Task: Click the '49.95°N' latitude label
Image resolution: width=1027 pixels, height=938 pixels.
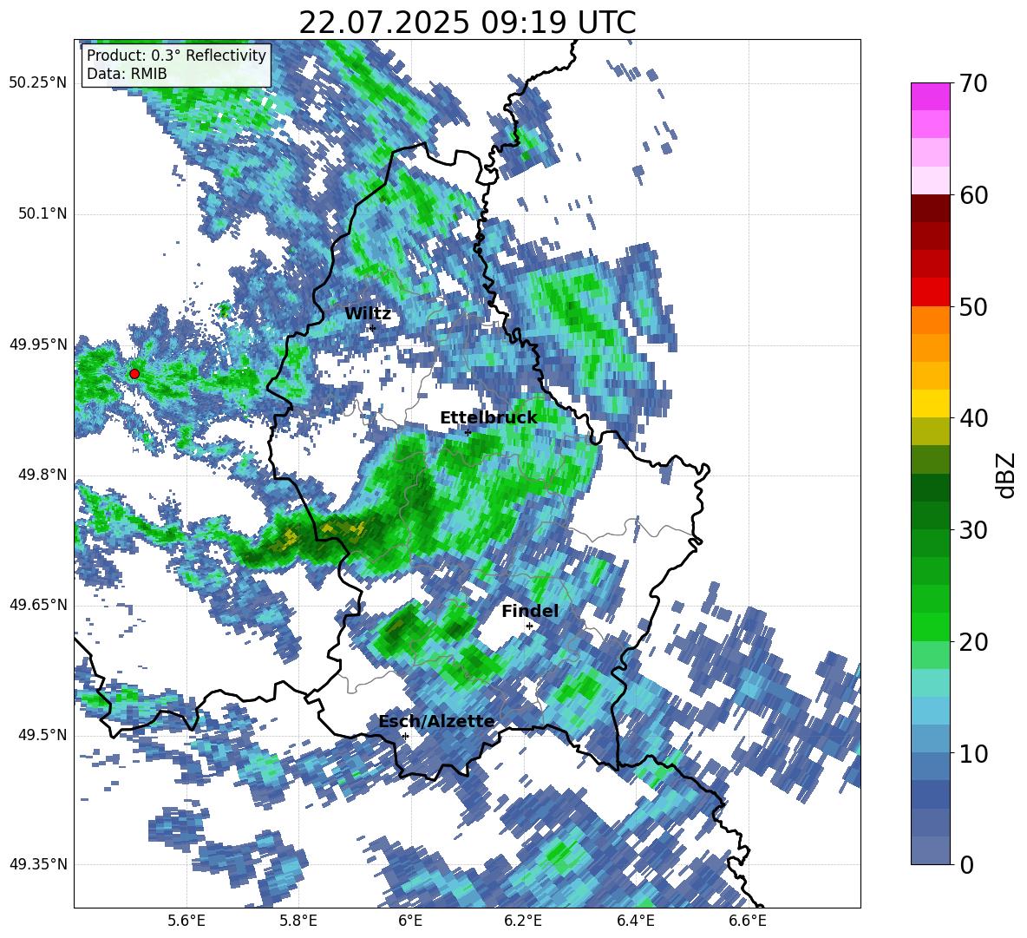Action: (x=38, y=344)
